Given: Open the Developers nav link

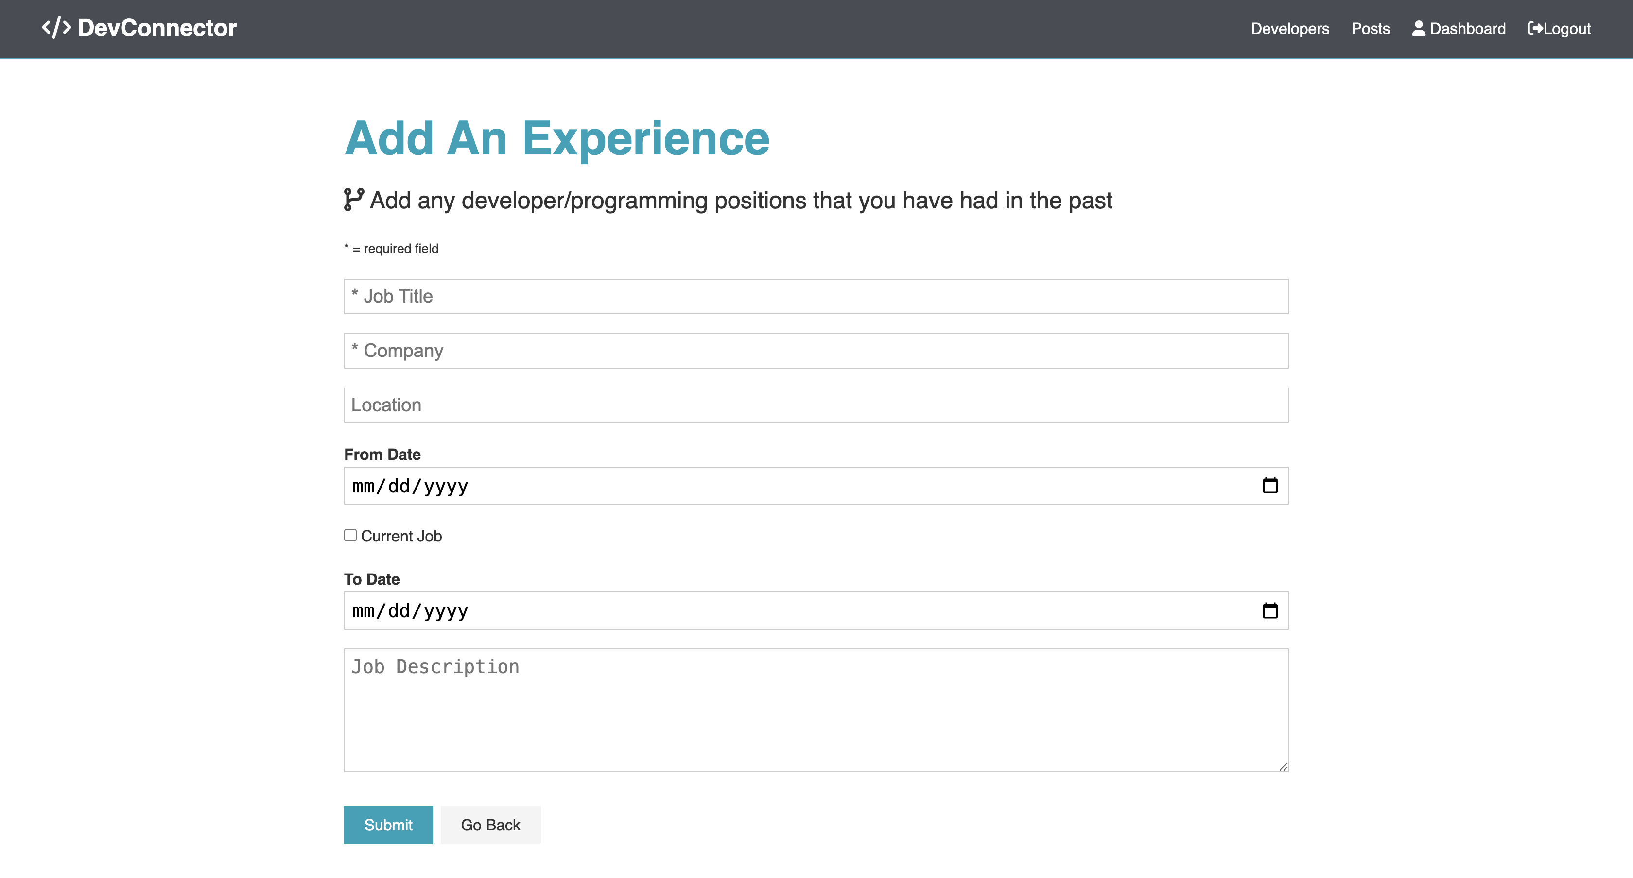Looking at the screenshot, I should point(1289,29).
